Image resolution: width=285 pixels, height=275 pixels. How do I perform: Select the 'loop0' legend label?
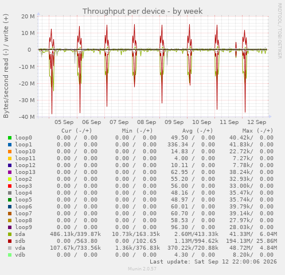[24, 138]
